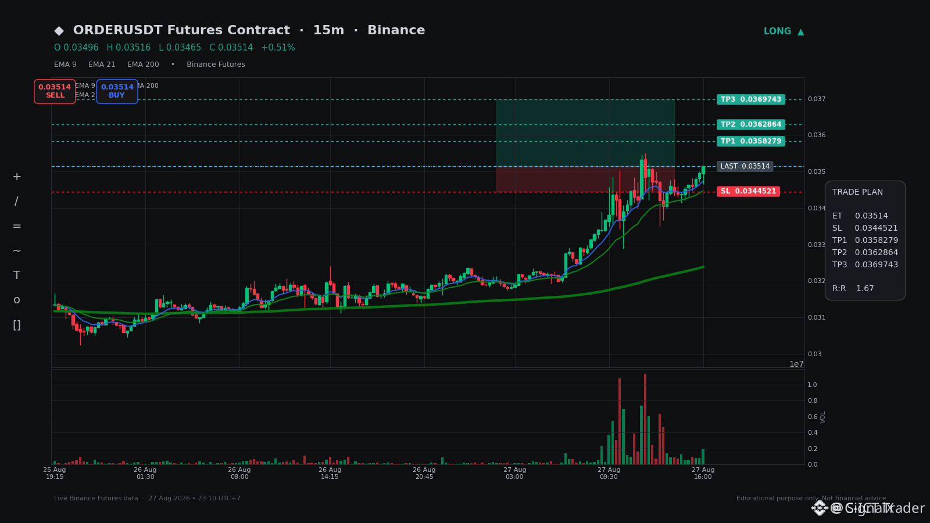Click the 27 Aug 09:30 time label
930x523 pixels.
[609, 474]
